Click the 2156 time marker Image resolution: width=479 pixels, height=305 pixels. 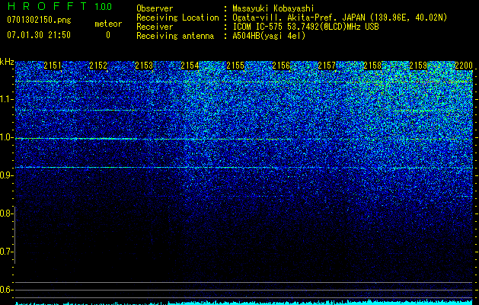[x=281, y=66]
